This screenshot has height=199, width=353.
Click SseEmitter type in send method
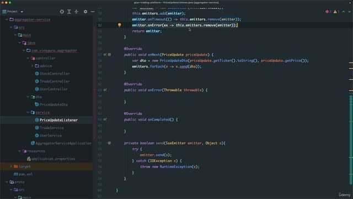176,143
